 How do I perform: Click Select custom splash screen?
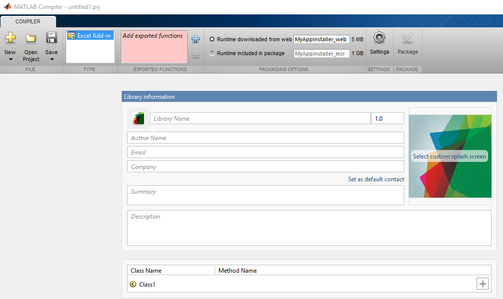(x=449, y=156)
